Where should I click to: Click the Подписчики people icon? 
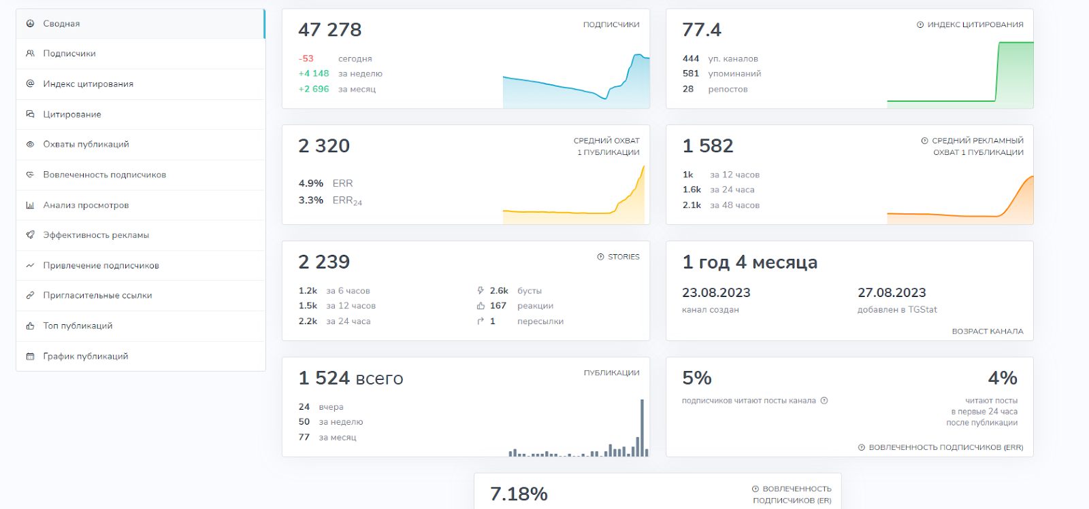point(30,53)
